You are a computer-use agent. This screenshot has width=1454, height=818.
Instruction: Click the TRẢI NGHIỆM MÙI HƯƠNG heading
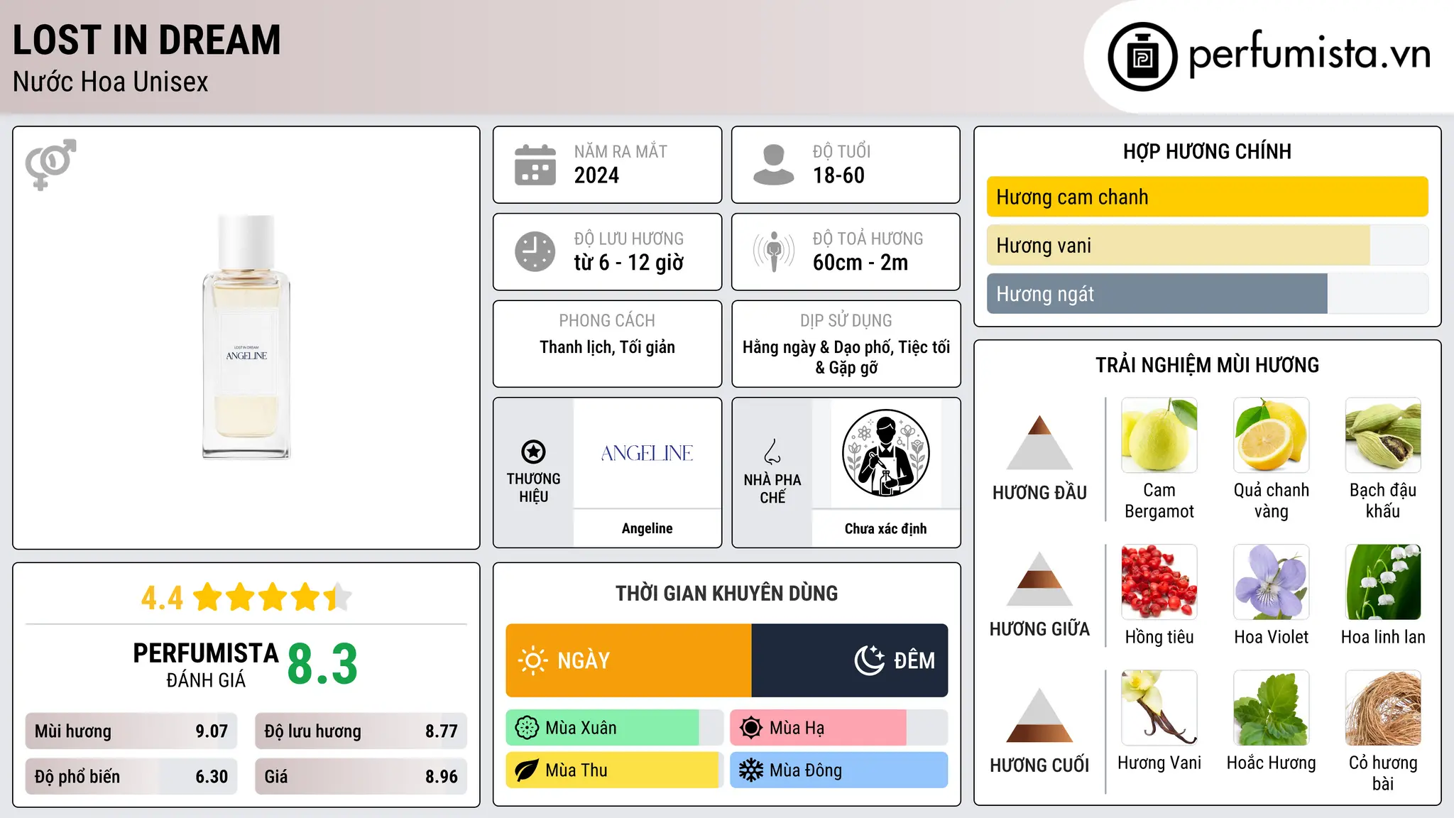1207,365
